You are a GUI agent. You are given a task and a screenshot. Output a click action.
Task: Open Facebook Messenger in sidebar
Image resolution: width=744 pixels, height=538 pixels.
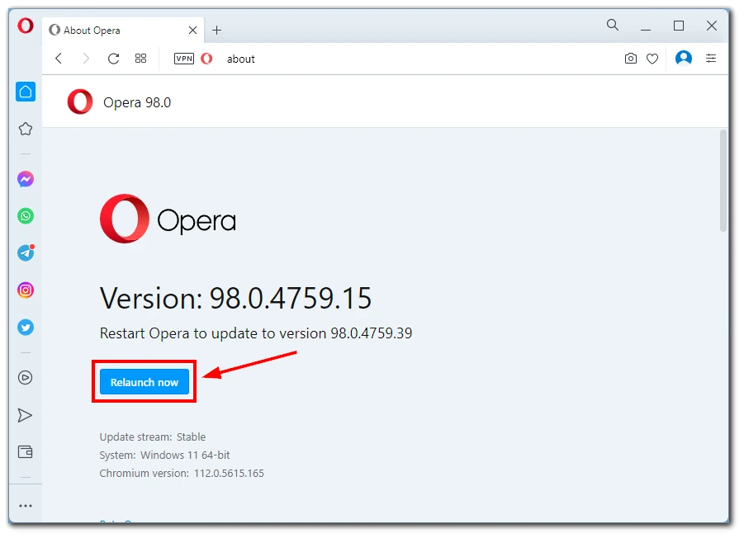[26, 179]
